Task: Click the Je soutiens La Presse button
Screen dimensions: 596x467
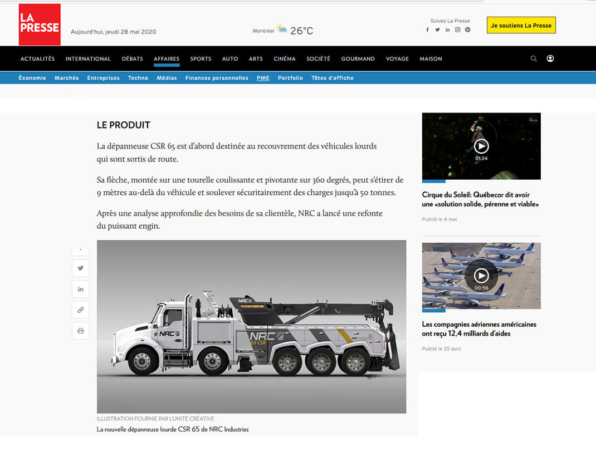Action: click(x=521, y=25)
